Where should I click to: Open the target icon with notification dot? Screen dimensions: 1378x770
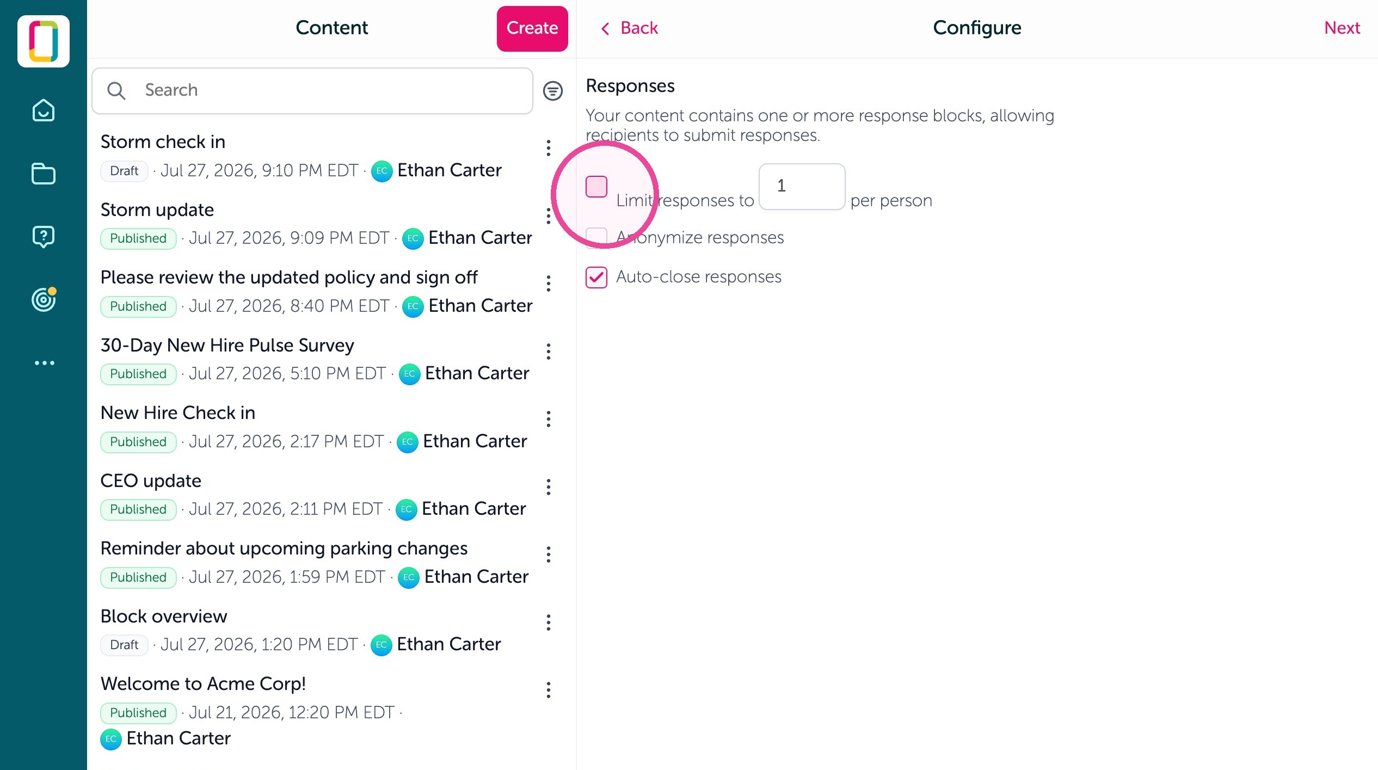pos(44,299)
